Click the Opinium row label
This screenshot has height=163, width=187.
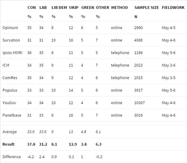[x=10, y=28]
